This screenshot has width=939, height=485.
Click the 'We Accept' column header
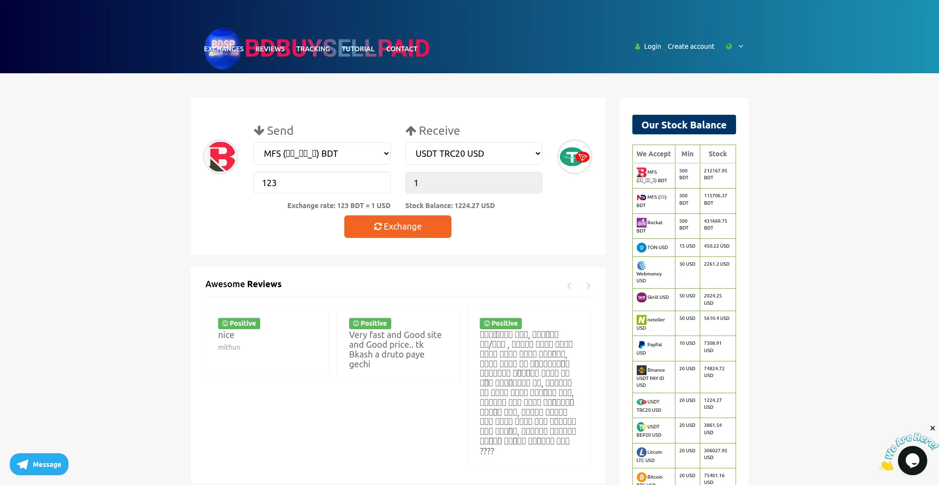pyautogui.click(x=653, y=154)
